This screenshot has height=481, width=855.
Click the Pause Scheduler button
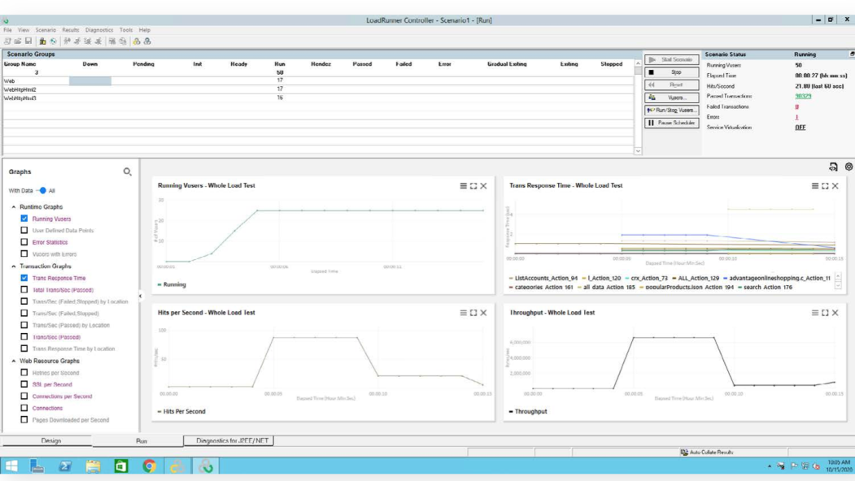point(672,123)
